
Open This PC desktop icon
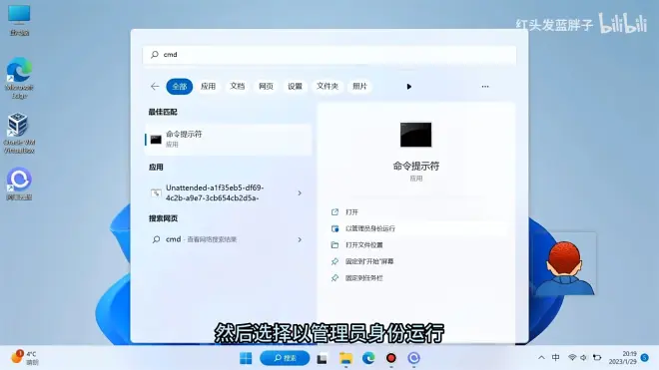click(x=19, y=20)
